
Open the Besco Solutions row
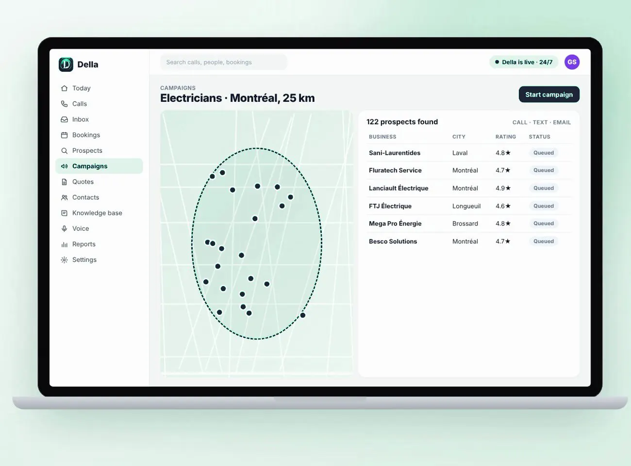(469, 241)
